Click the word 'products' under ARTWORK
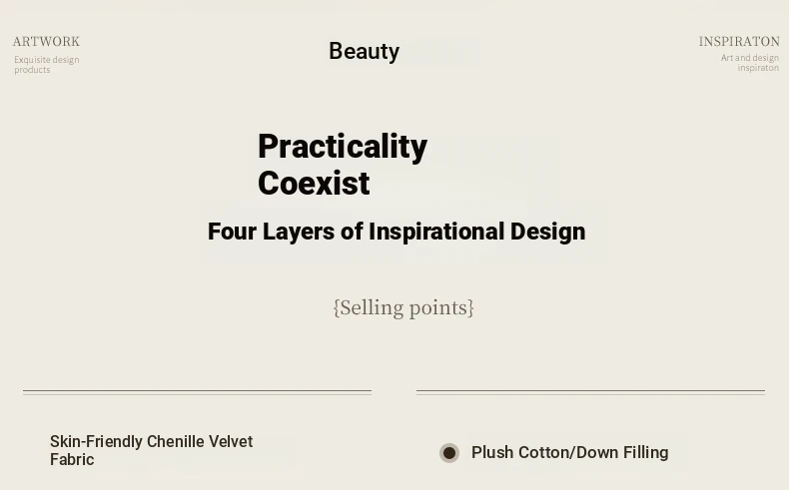This screenshot has width=789, height=490. (x=32, y=70)
